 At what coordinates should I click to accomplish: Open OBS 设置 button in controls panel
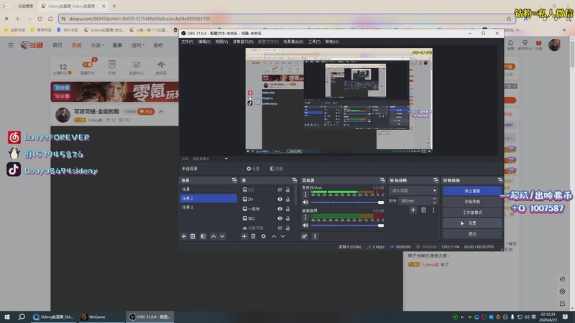point(472,223)
